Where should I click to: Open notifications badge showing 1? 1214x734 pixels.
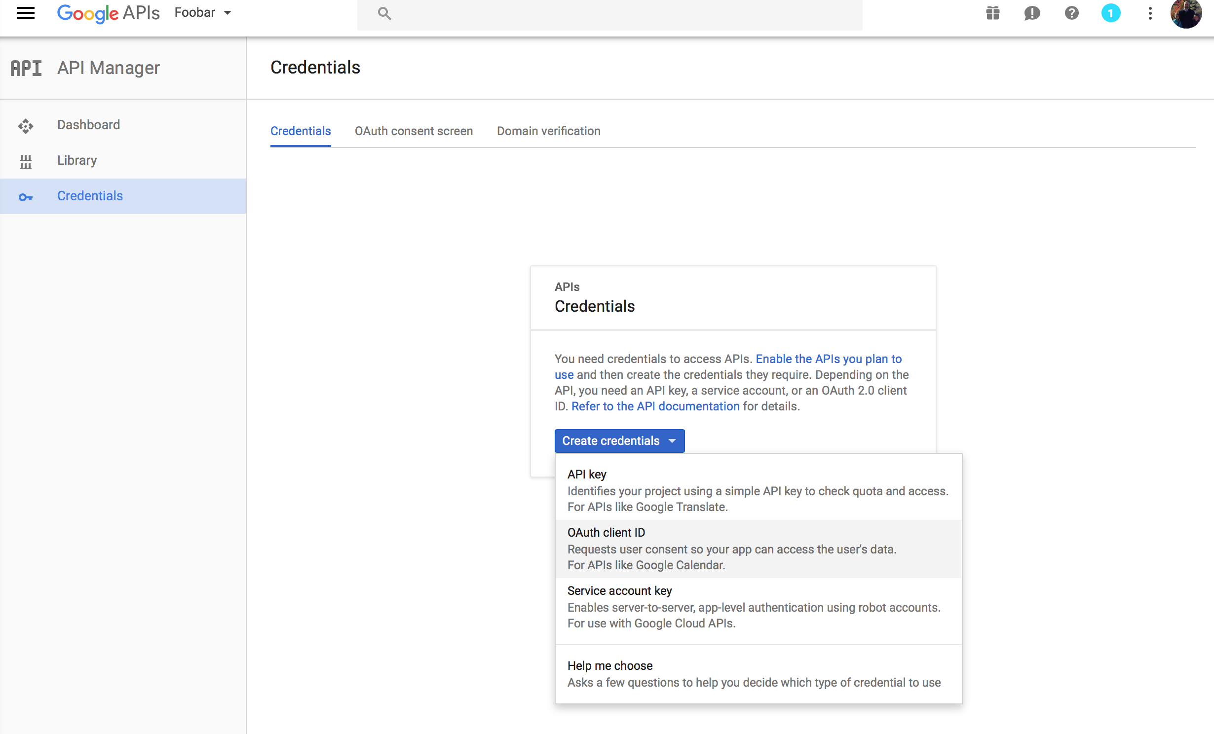[1111, 13]
